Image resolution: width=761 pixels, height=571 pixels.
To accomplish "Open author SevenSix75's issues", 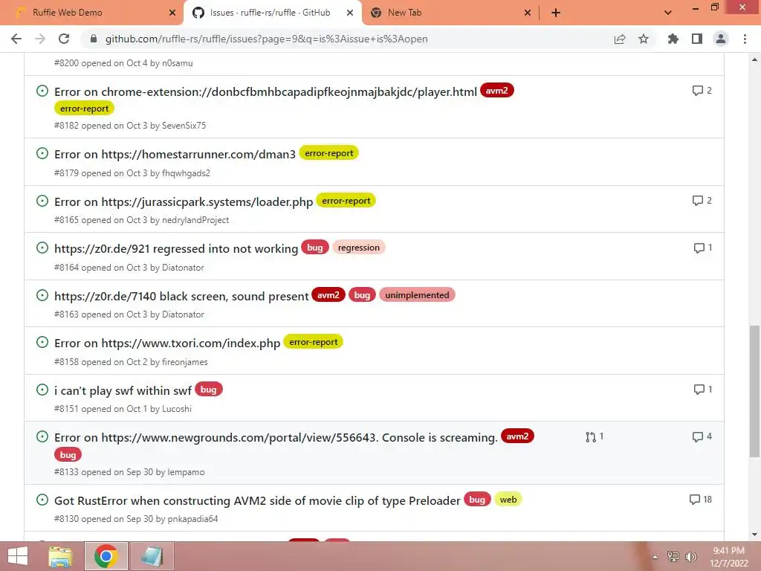I will [184, 126].
